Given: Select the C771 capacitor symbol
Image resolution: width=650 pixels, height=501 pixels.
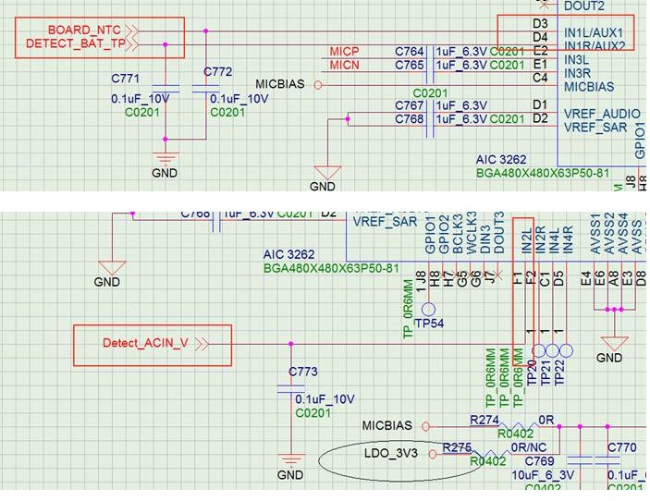Looking at the screenshot, I should (x=166, y=89).
